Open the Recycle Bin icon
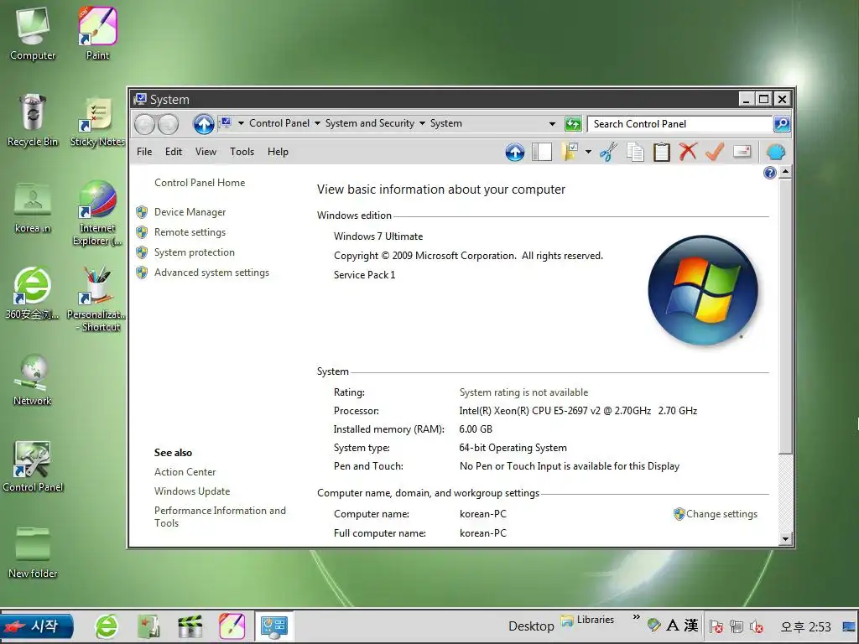The width and height of the screenshot is (859, 644). coord(33,121)
